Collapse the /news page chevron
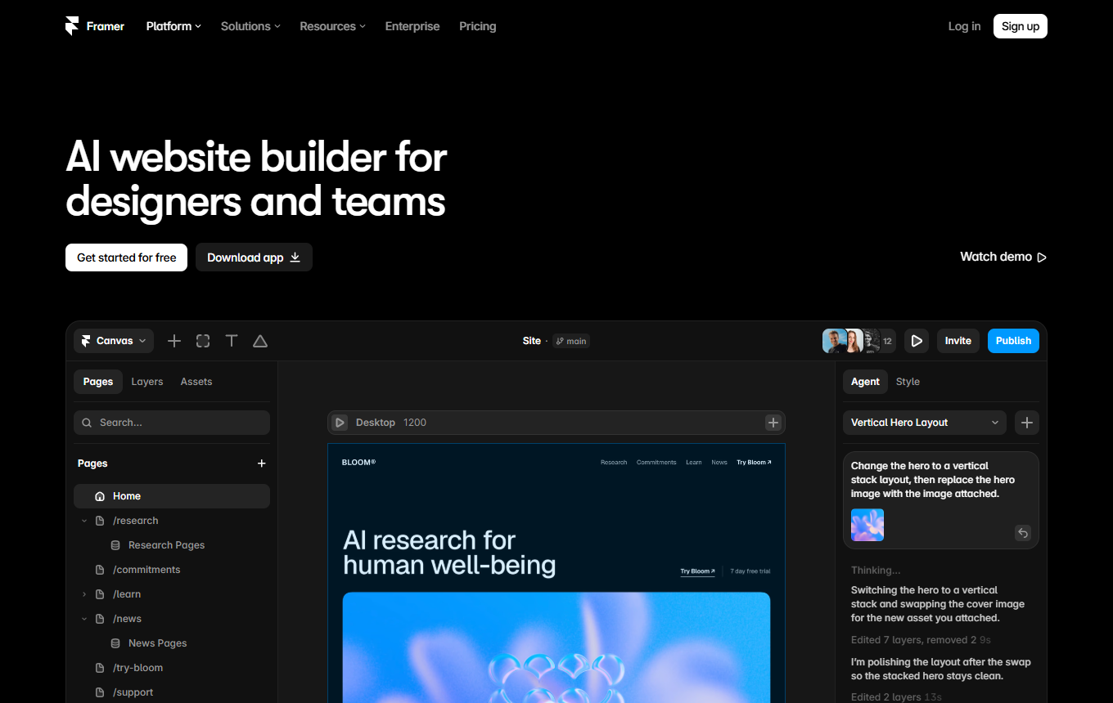 pyautogui.click(x=83, y=619)
